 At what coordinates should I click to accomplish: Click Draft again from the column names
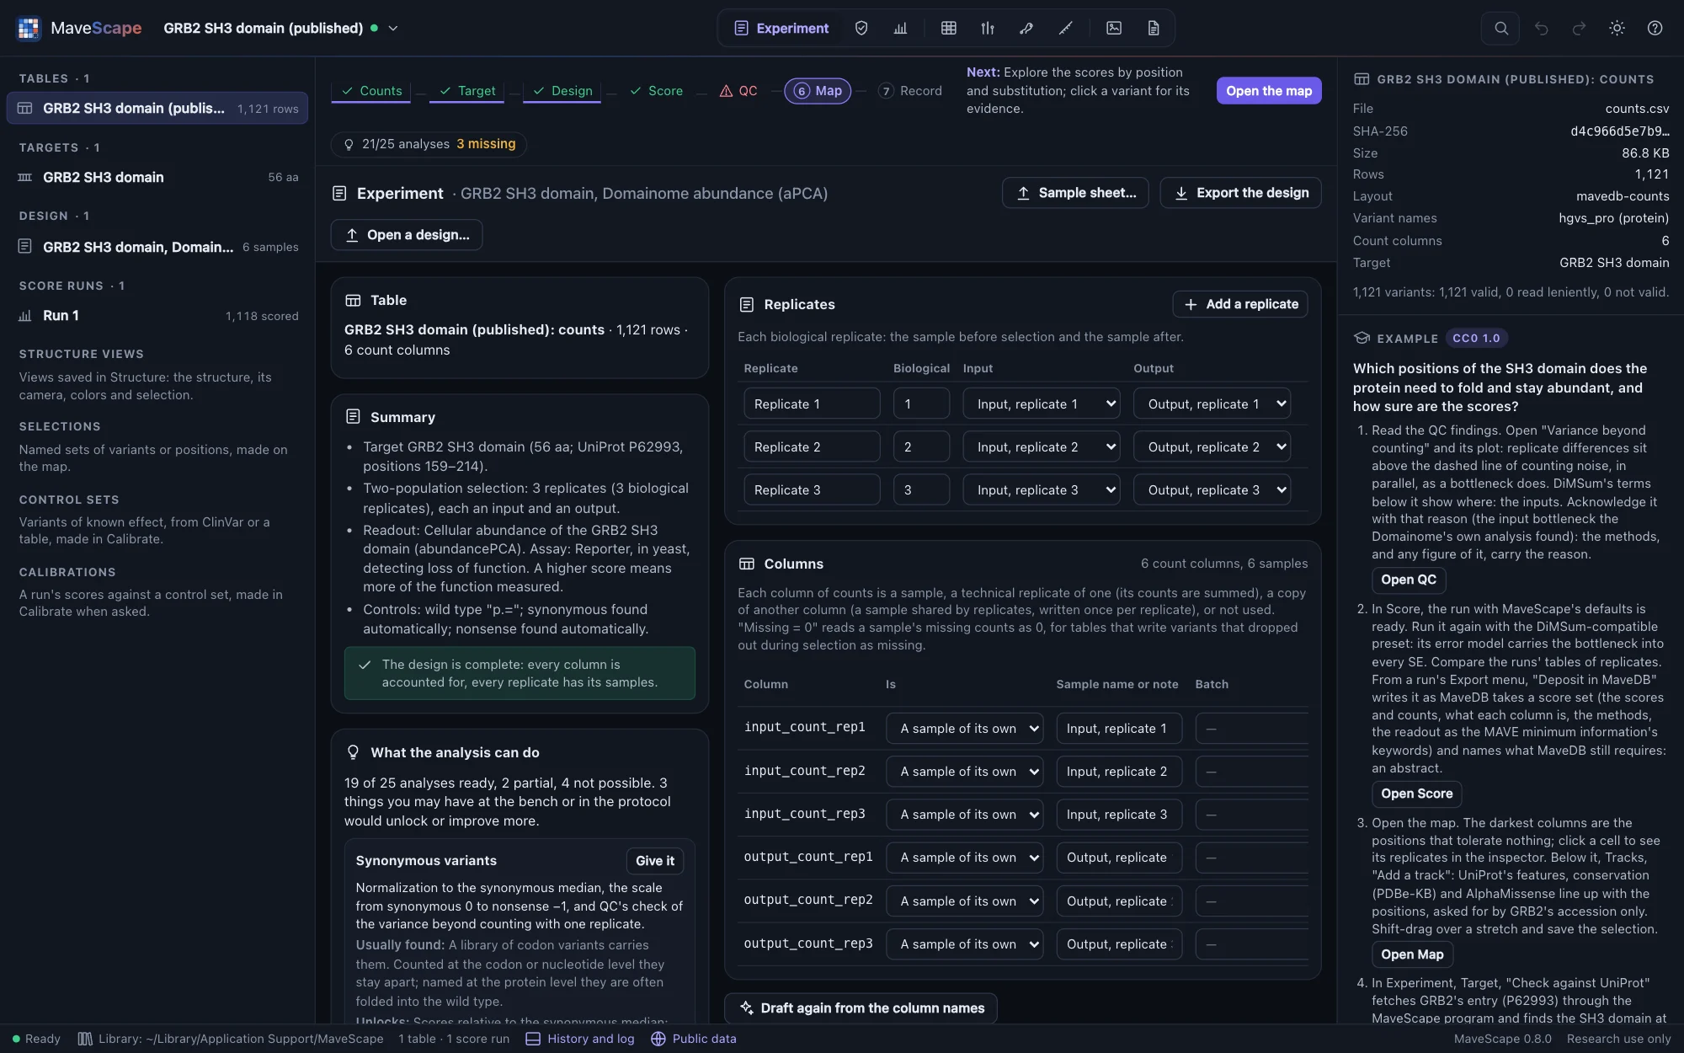(x=861, y=1008)
